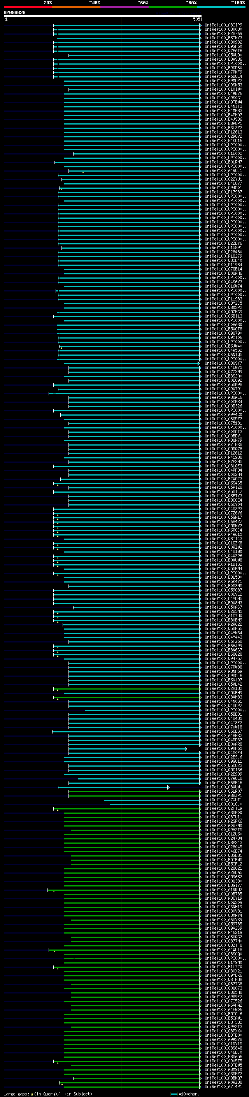
Task: Click the UniRef100_Q4AE76 entry
Action: click(223, 94)
